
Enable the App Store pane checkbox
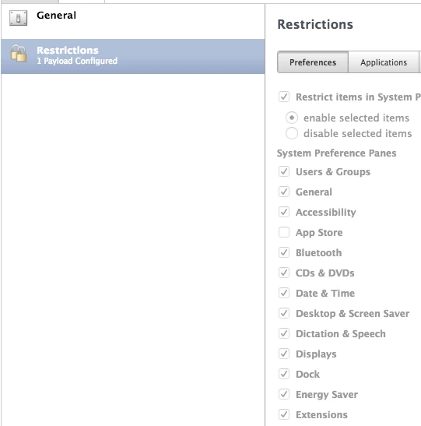[284, 232]
